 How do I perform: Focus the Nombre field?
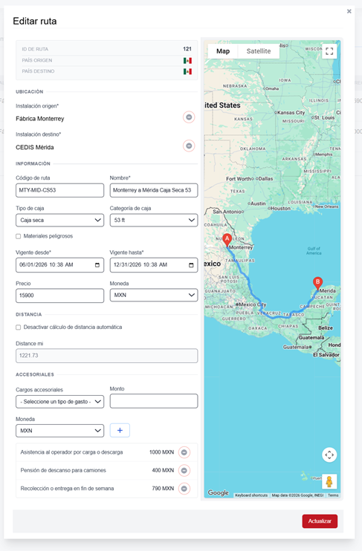pyautogui.click(x=154, y=190)
